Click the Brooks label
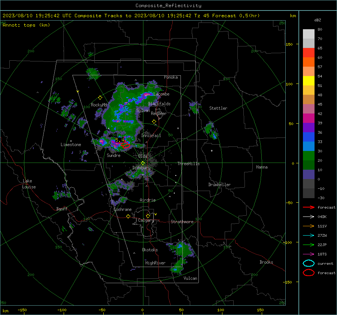Viewport: 337px width, 315px height. (x=266, y=262)
